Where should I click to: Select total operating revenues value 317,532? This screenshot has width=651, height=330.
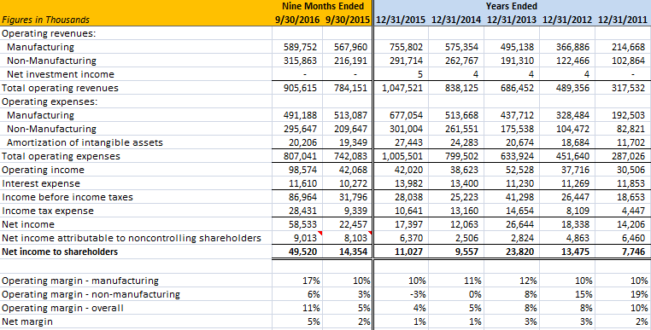pos(629,88)
